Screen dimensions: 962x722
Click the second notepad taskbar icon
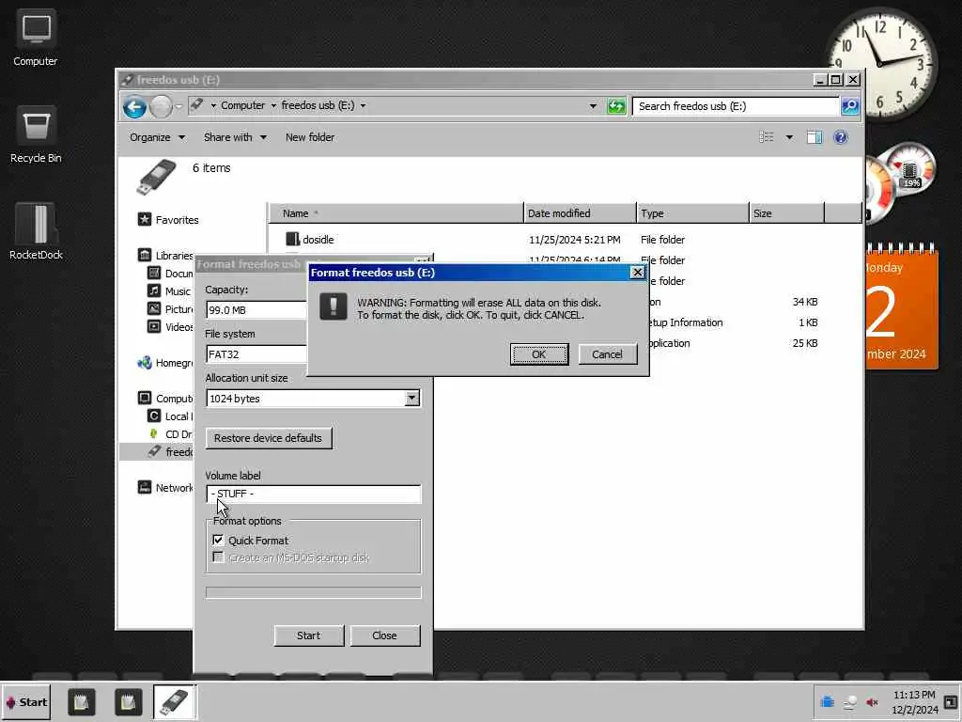tap(128, 702)
